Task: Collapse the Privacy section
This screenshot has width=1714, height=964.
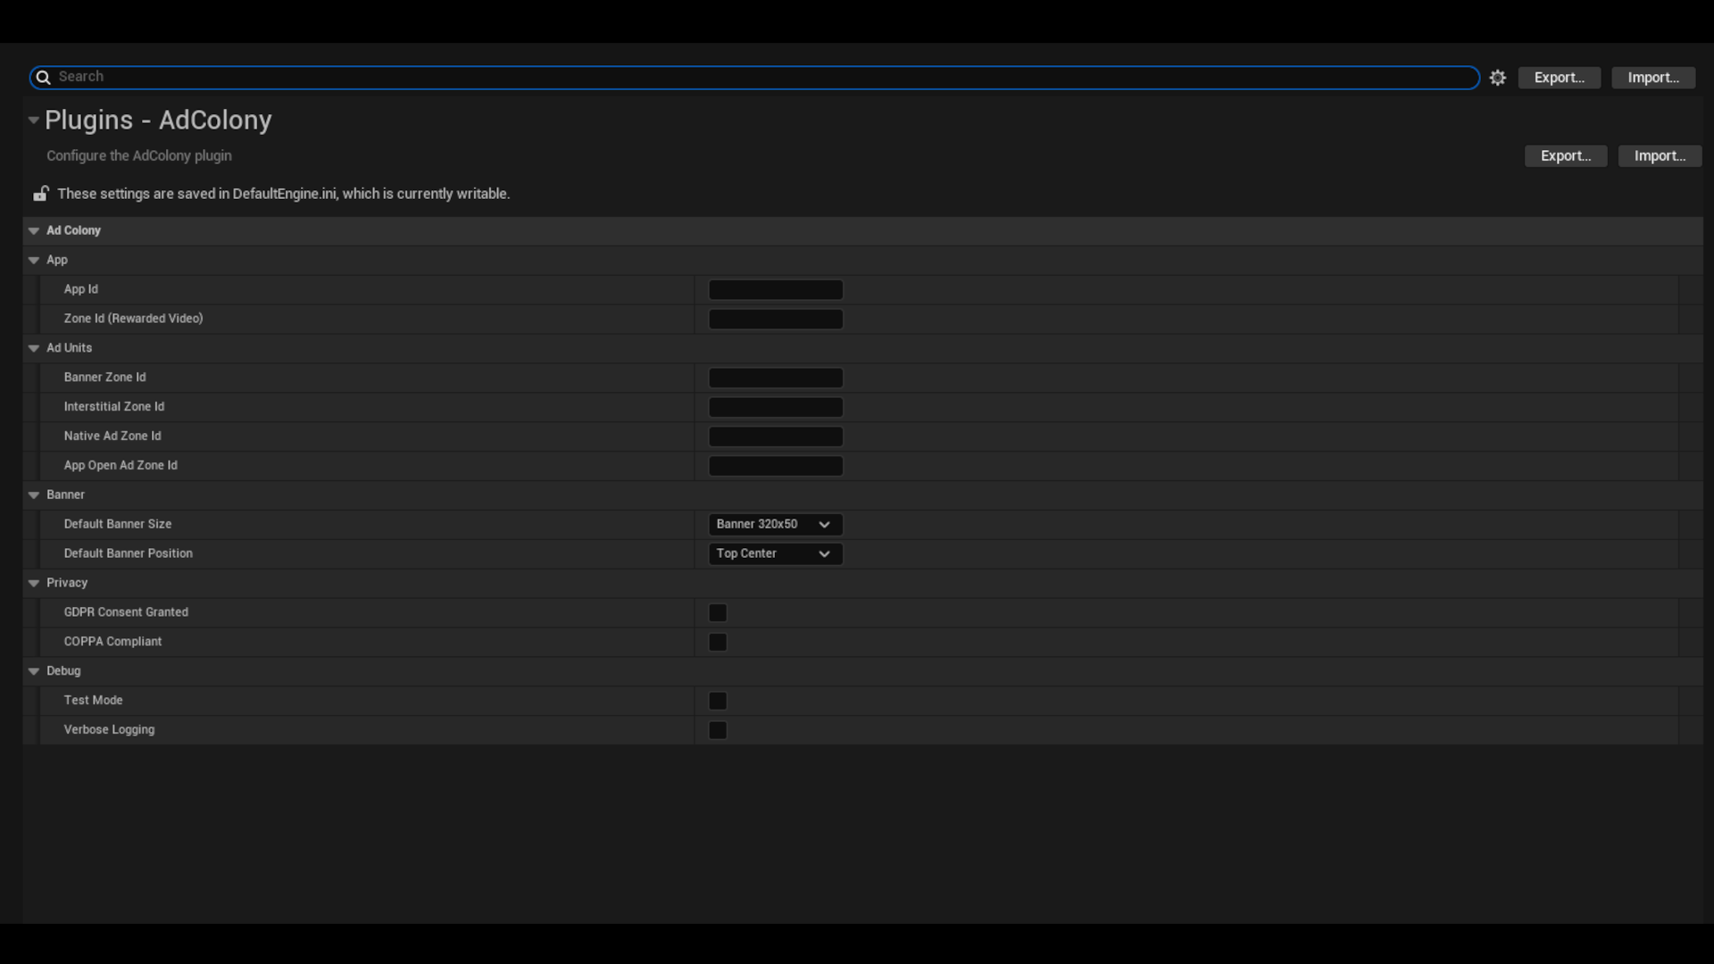Action: pos(34,583)
